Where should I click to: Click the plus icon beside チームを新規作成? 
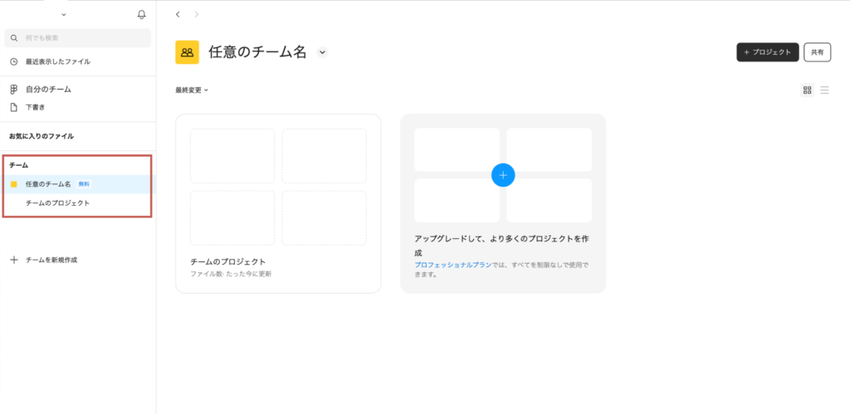(13, 260)
